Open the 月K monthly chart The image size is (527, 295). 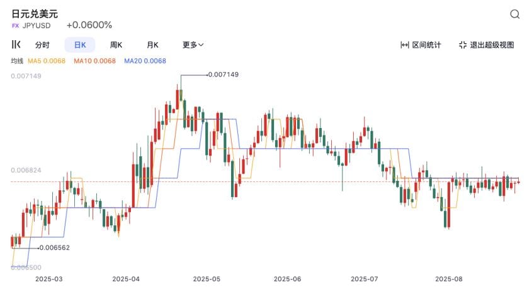tap(152, 45)
